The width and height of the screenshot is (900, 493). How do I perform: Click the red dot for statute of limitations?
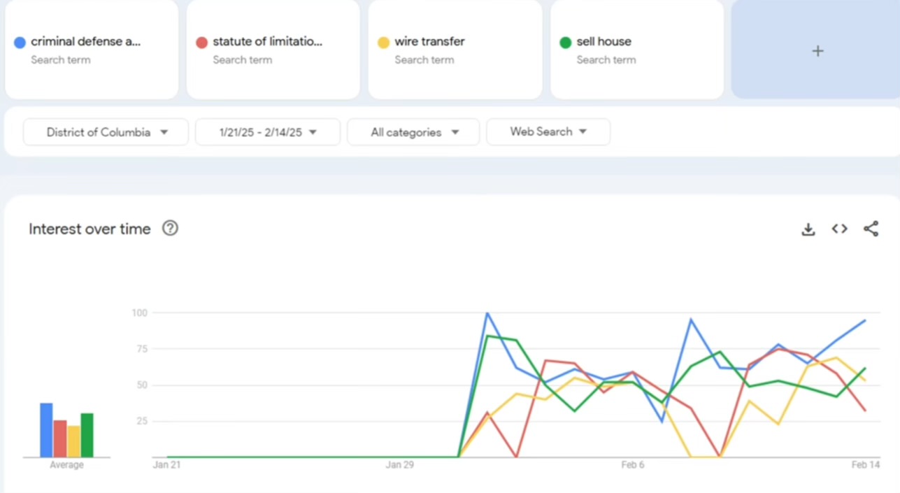tap(201, 43)
